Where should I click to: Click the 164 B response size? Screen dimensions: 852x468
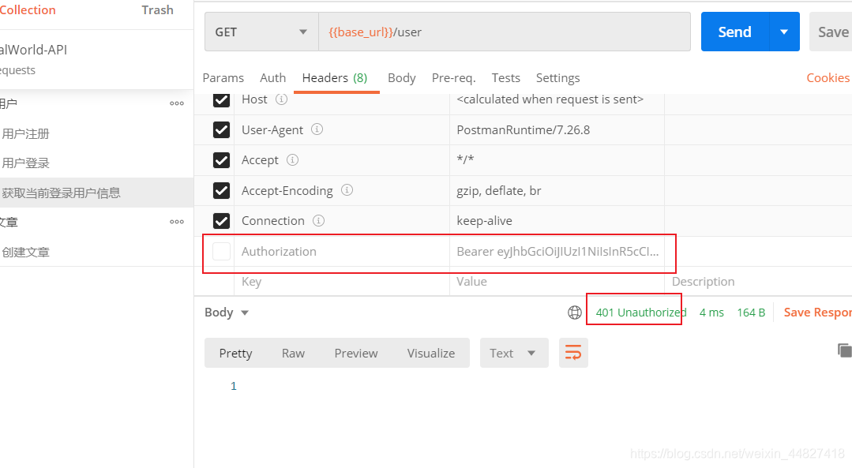pyautogui.click(x=751, y=313)
